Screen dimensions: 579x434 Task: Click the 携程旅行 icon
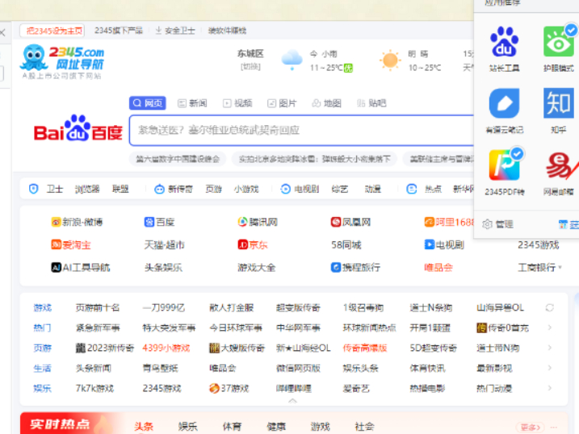(336, 267)
